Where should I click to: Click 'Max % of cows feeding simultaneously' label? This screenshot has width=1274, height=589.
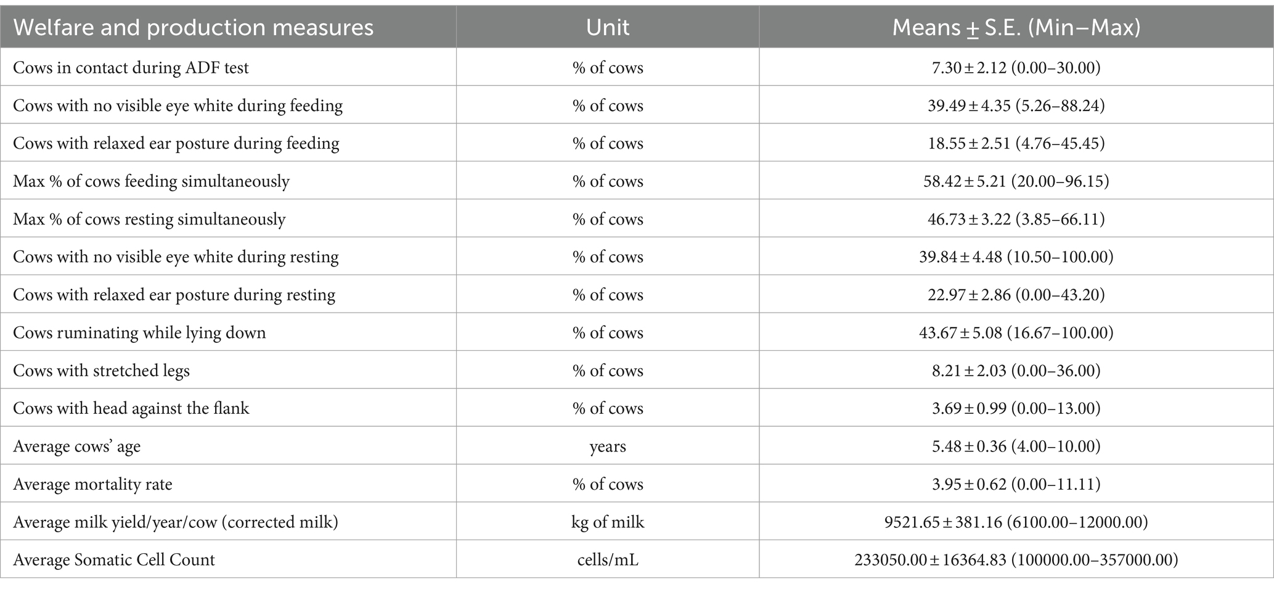(151, 181)
